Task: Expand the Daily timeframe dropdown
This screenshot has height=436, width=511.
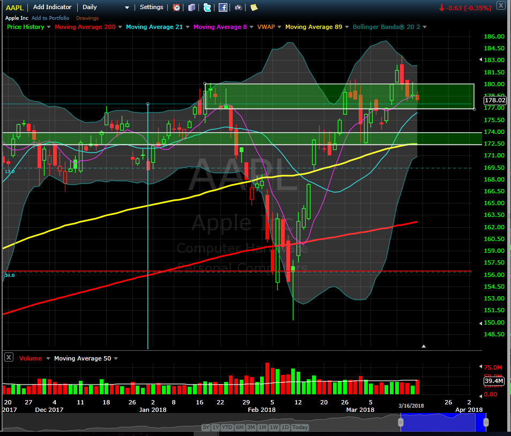Action: [127, 7]
